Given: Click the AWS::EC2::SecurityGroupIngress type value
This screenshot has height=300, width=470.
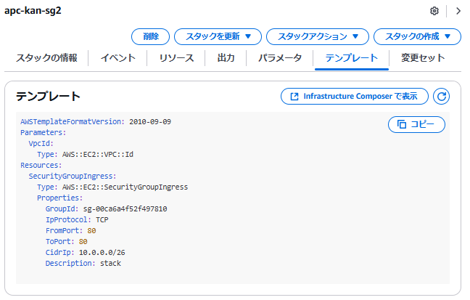Looking at the screenshot, I should (x=125, y=187).
